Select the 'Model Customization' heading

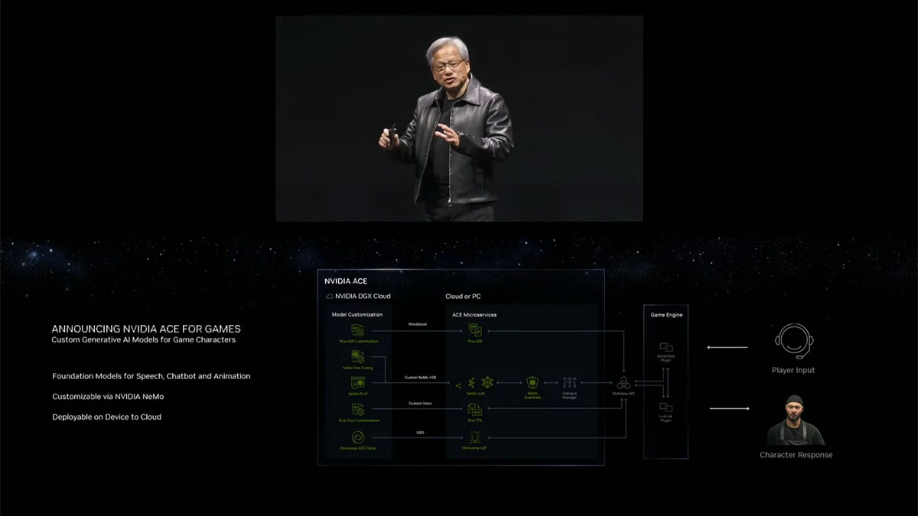click(357, 314)
